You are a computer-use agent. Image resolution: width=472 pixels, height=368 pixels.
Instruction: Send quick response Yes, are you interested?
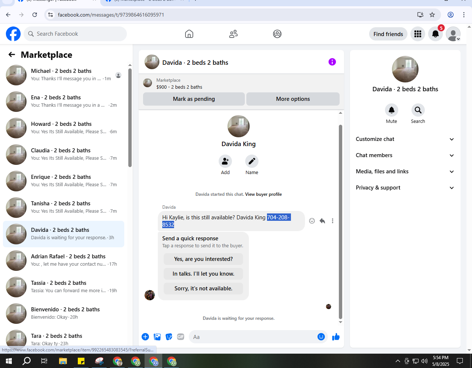pos(204,259)
